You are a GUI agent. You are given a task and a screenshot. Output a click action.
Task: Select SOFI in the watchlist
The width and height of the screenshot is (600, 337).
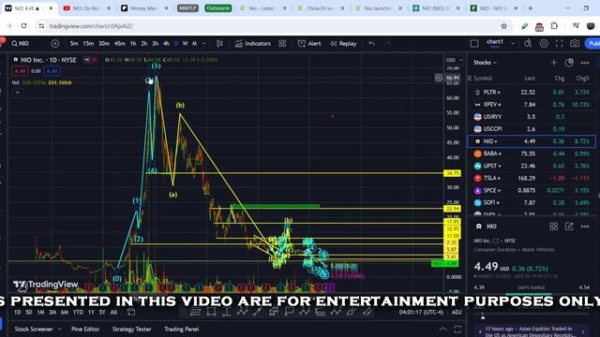click(x=532, y=202)
